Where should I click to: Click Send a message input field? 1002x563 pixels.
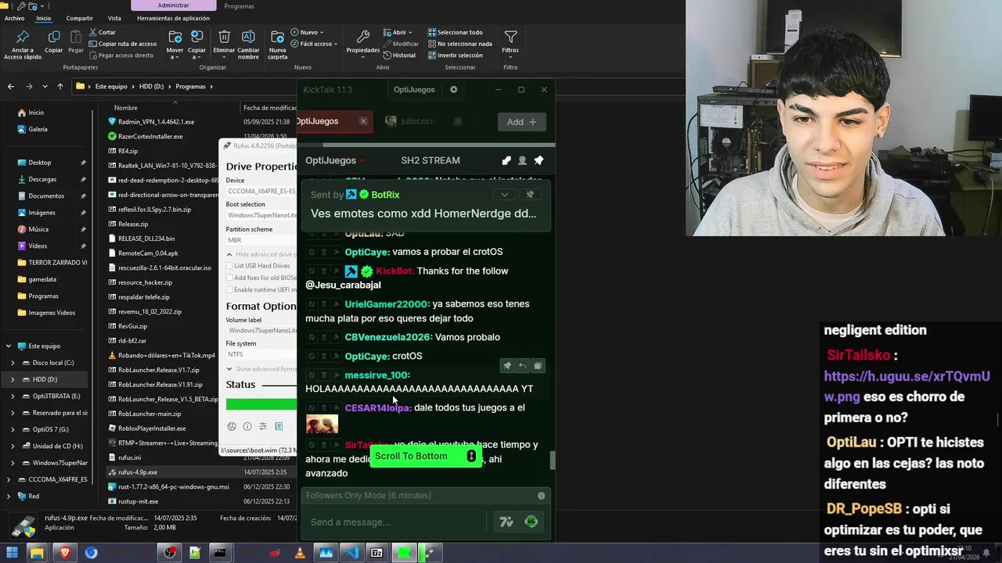click(395, 522)
